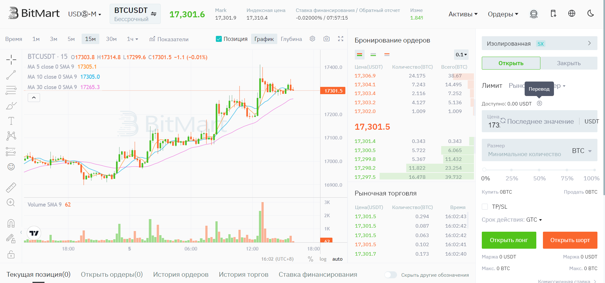Click the transfer icon next to available balance
Viewport: 605px width, 283px height.
pyautogui.click(x=539, y=103)
